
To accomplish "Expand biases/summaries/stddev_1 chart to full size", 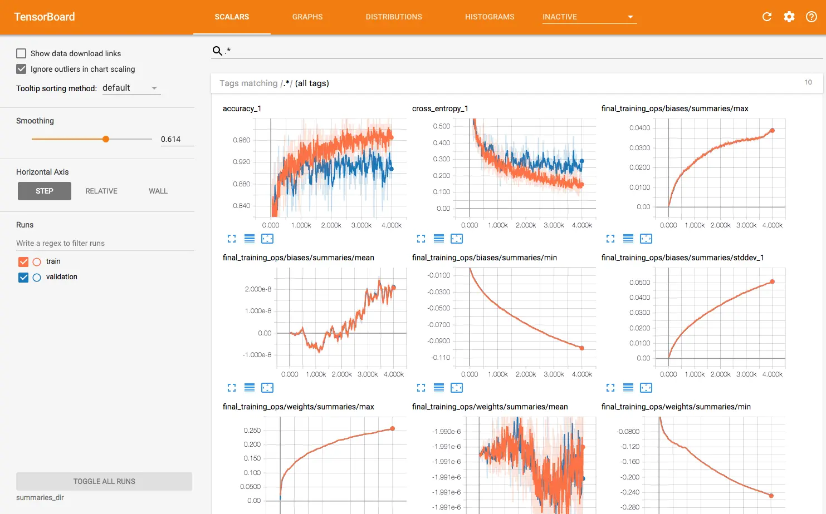I will tap(610, 388).
